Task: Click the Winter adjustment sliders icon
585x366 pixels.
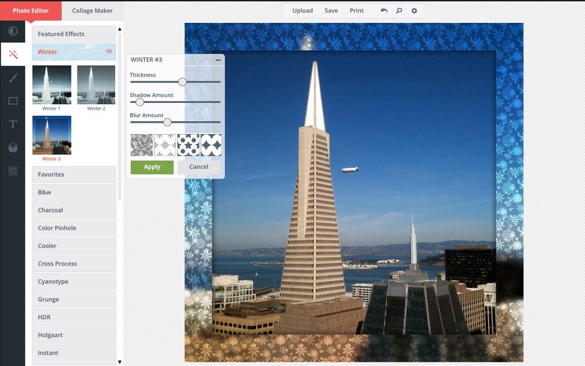Action: tap(109, 51)
